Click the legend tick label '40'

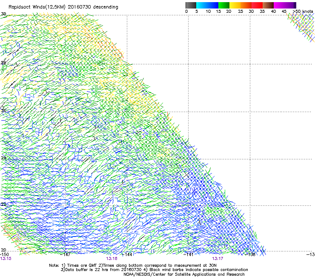coord(273,12)
